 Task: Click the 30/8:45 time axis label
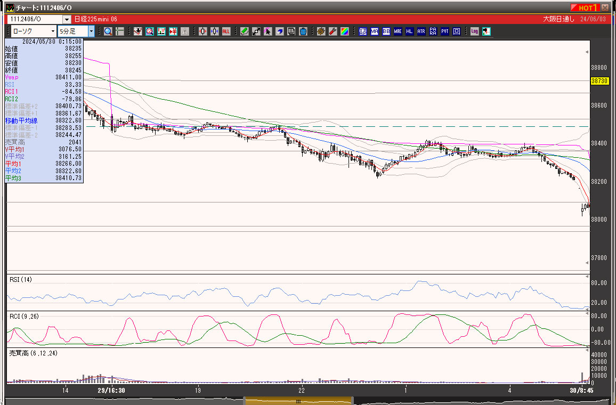pos(581,391)
